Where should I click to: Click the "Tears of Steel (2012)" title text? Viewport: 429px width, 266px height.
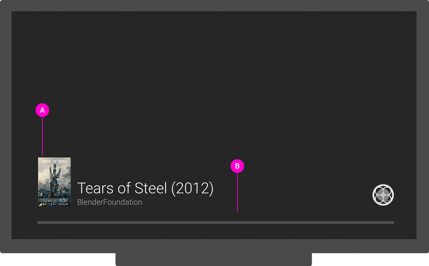(145, 189)
